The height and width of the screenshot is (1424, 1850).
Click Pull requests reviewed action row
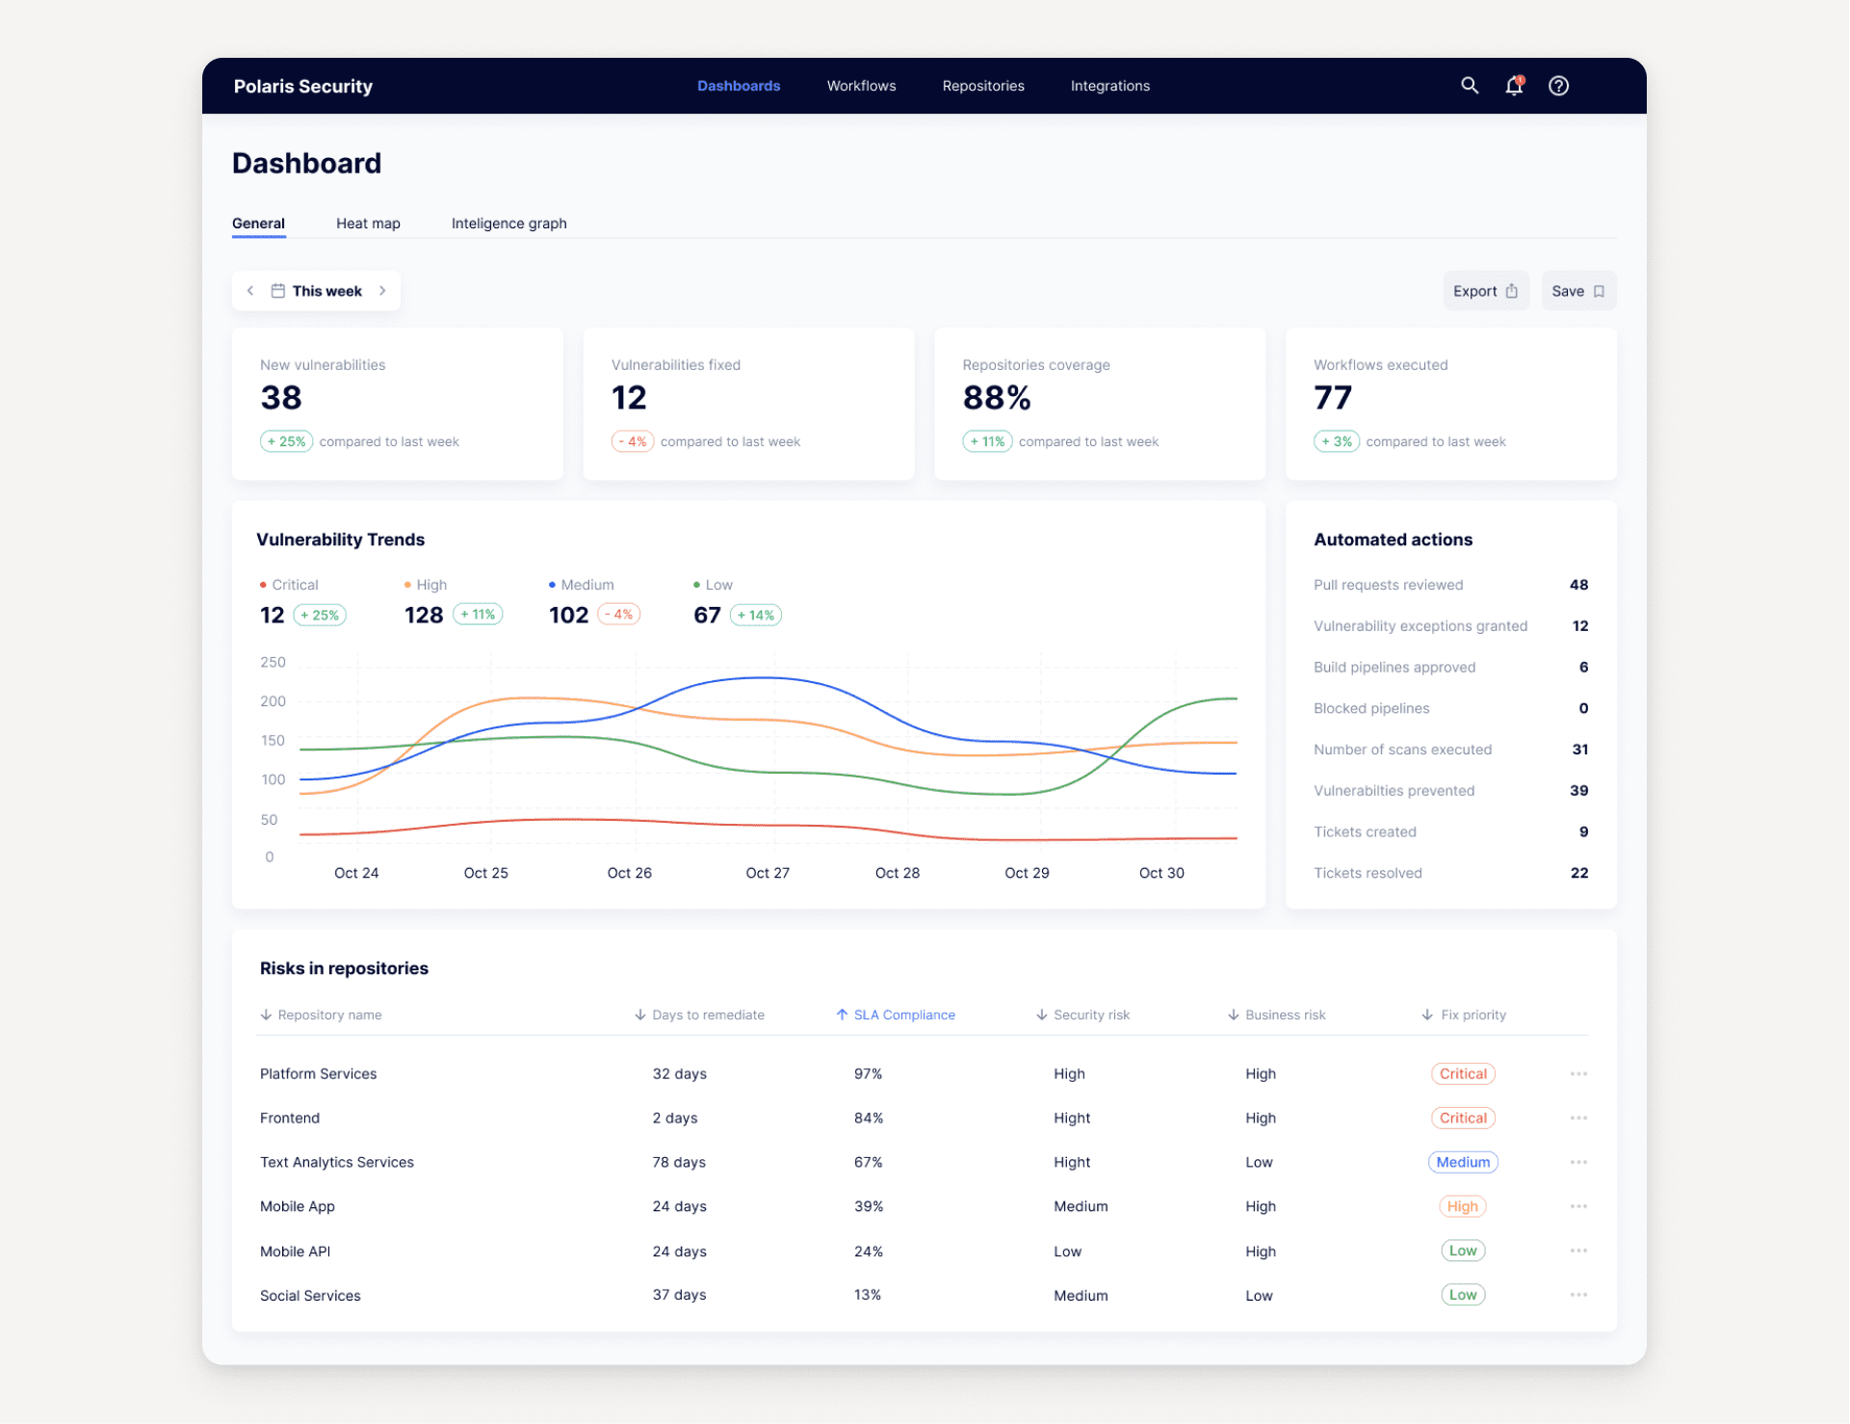click(1450, 585)
